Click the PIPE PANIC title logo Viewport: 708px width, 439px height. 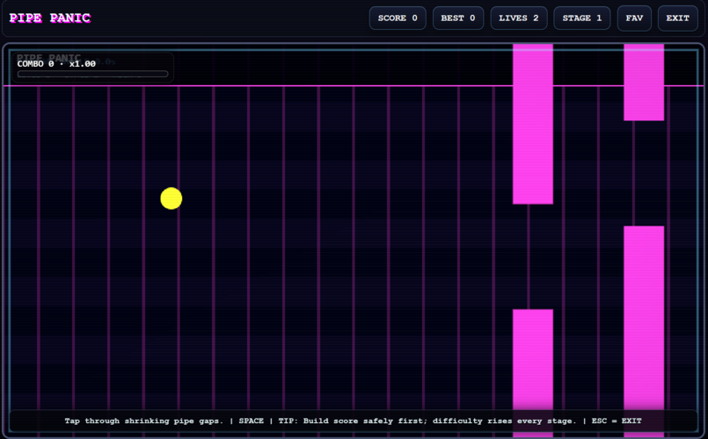tap(49, 18)
